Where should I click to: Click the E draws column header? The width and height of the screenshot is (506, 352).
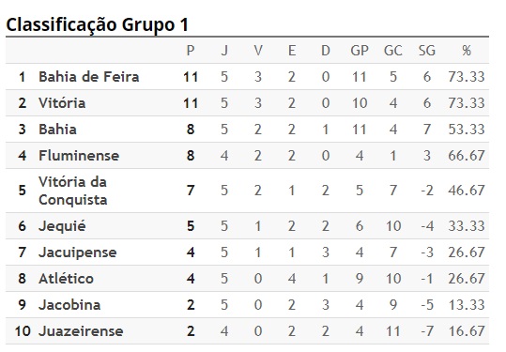(292, 51)
